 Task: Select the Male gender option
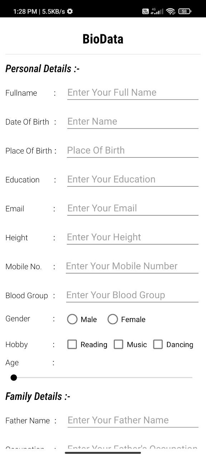(x=72, y=319)
